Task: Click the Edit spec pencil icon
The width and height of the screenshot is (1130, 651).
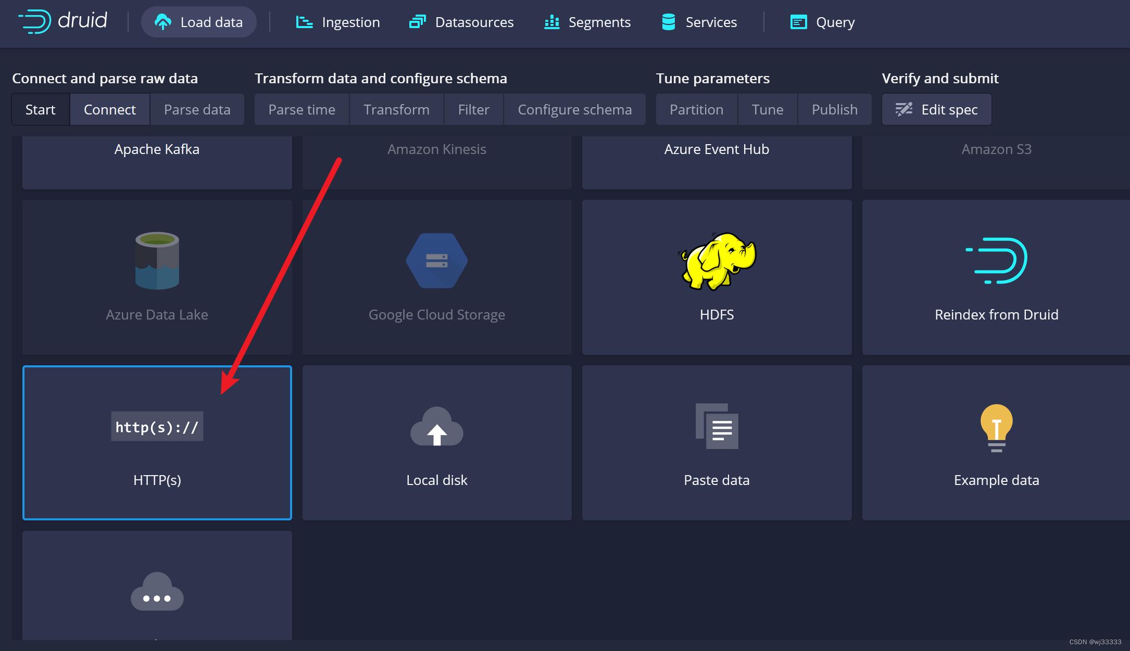Action: coord(904,109)
